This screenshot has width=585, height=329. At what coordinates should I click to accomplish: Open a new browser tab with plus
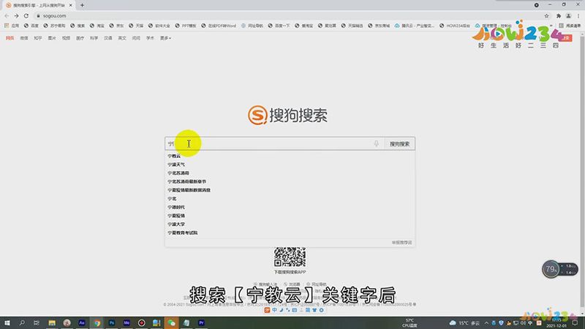82,5
